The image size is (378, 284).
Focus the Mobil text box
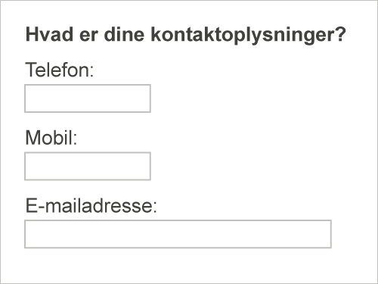pyautogui.click(x=88, y=166)
